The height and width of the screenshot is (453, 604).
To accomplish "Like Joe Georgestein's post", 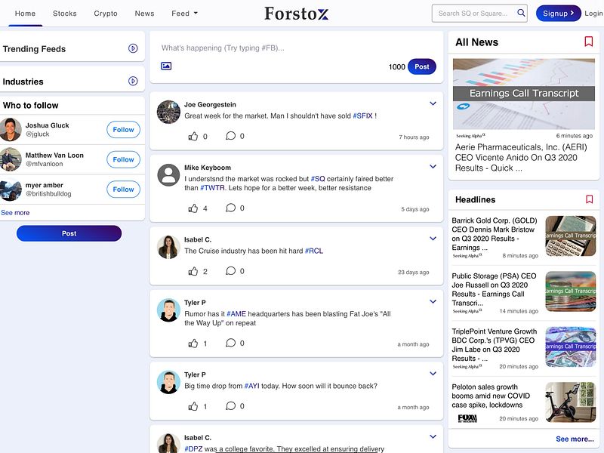I will [193, 136].
